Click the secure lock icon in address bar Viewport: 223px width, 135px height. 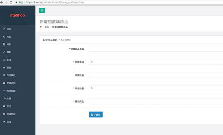coord(16,2)
